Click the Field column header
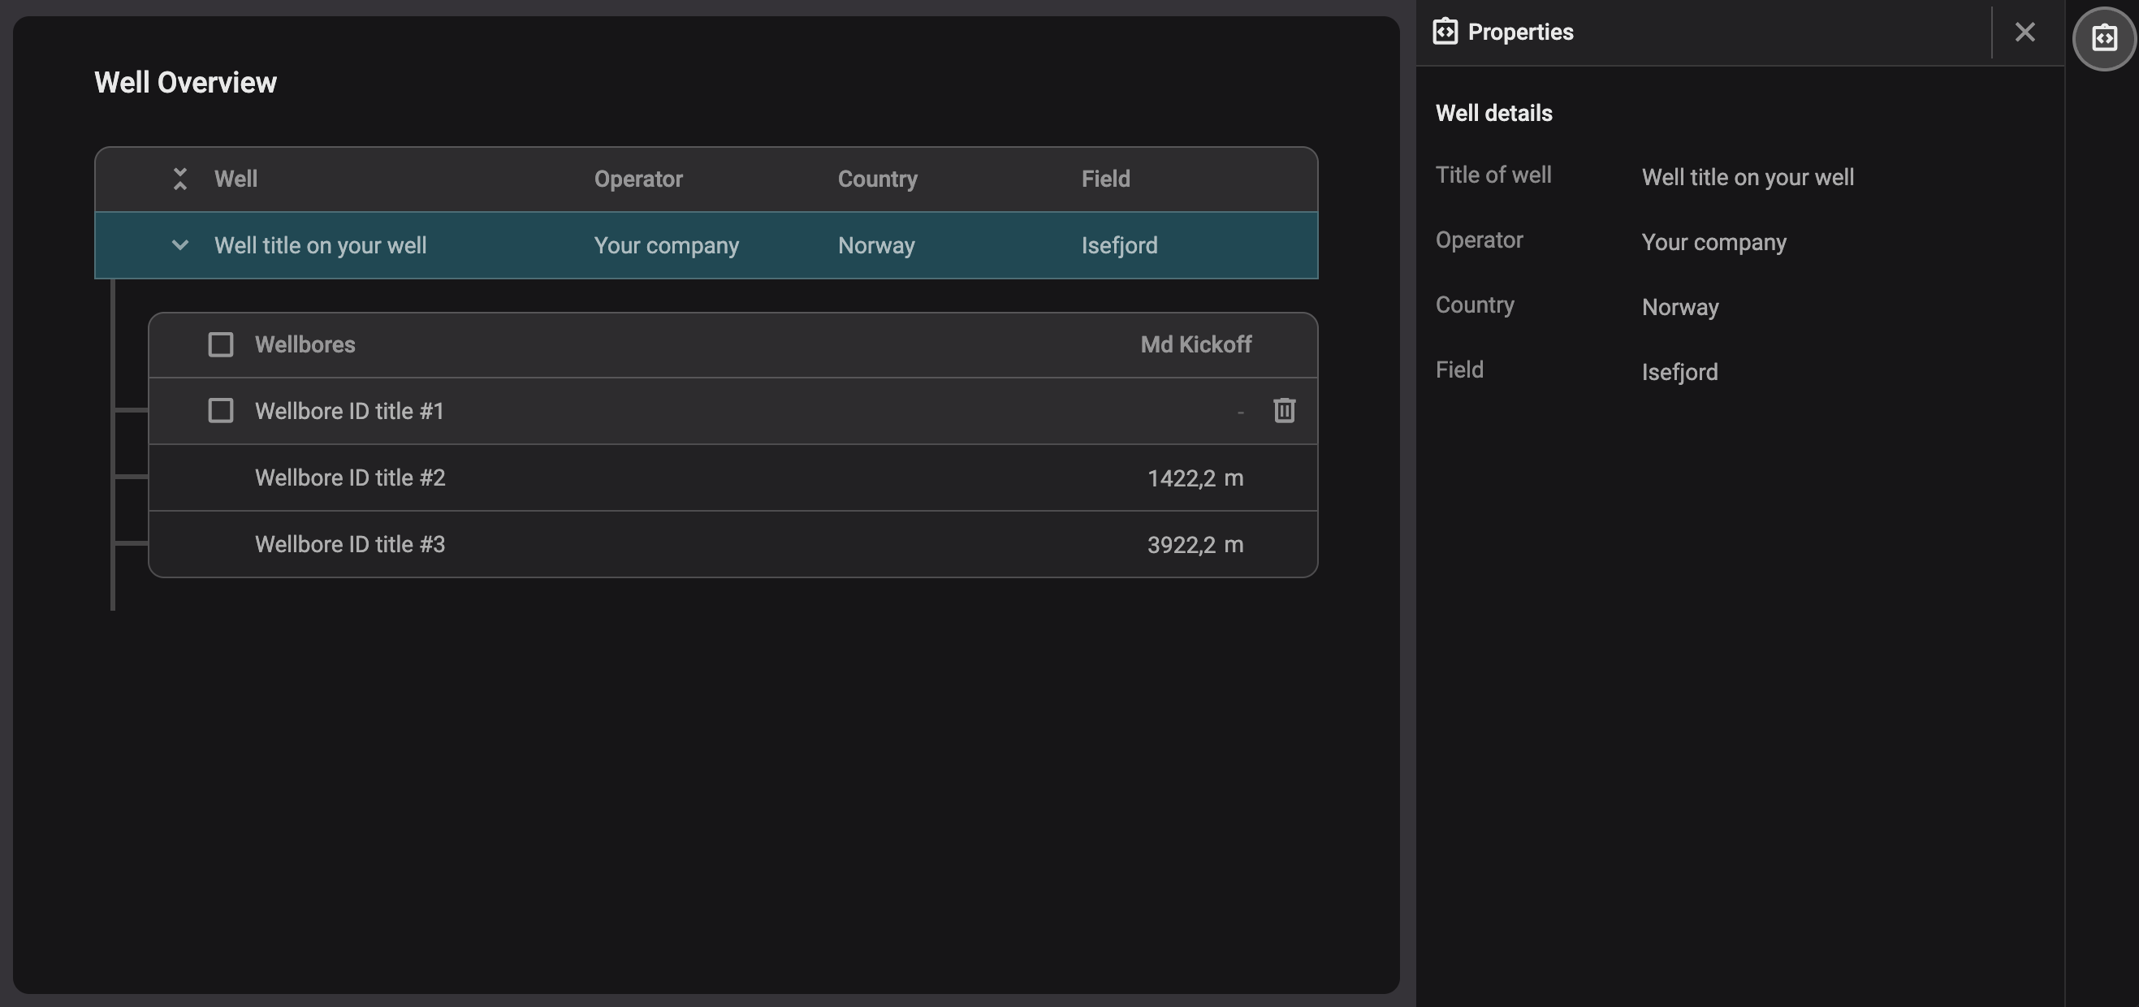The height and width of the screenshot is (1007, 2139). [x=1105, y=178]
